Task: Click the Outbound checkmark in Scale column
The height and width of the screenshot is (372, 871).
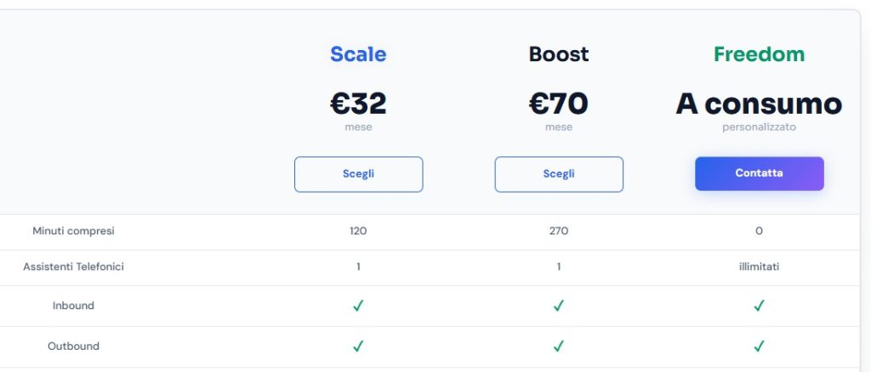Action: (358, 347)
